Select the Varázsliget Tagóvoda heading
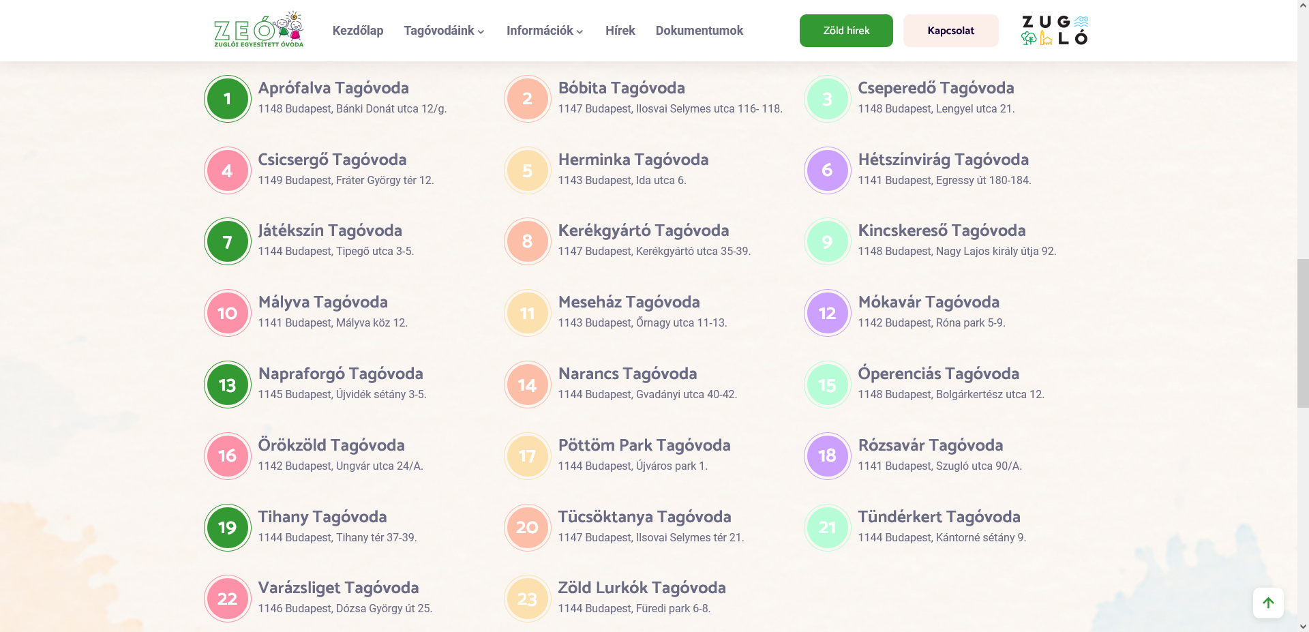 [338, 588]
